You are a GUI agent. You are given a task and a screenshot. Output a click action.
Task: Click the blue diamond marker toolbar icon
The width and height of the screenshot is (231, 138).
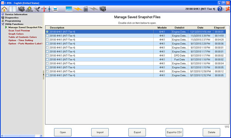(x=50, y=9)
